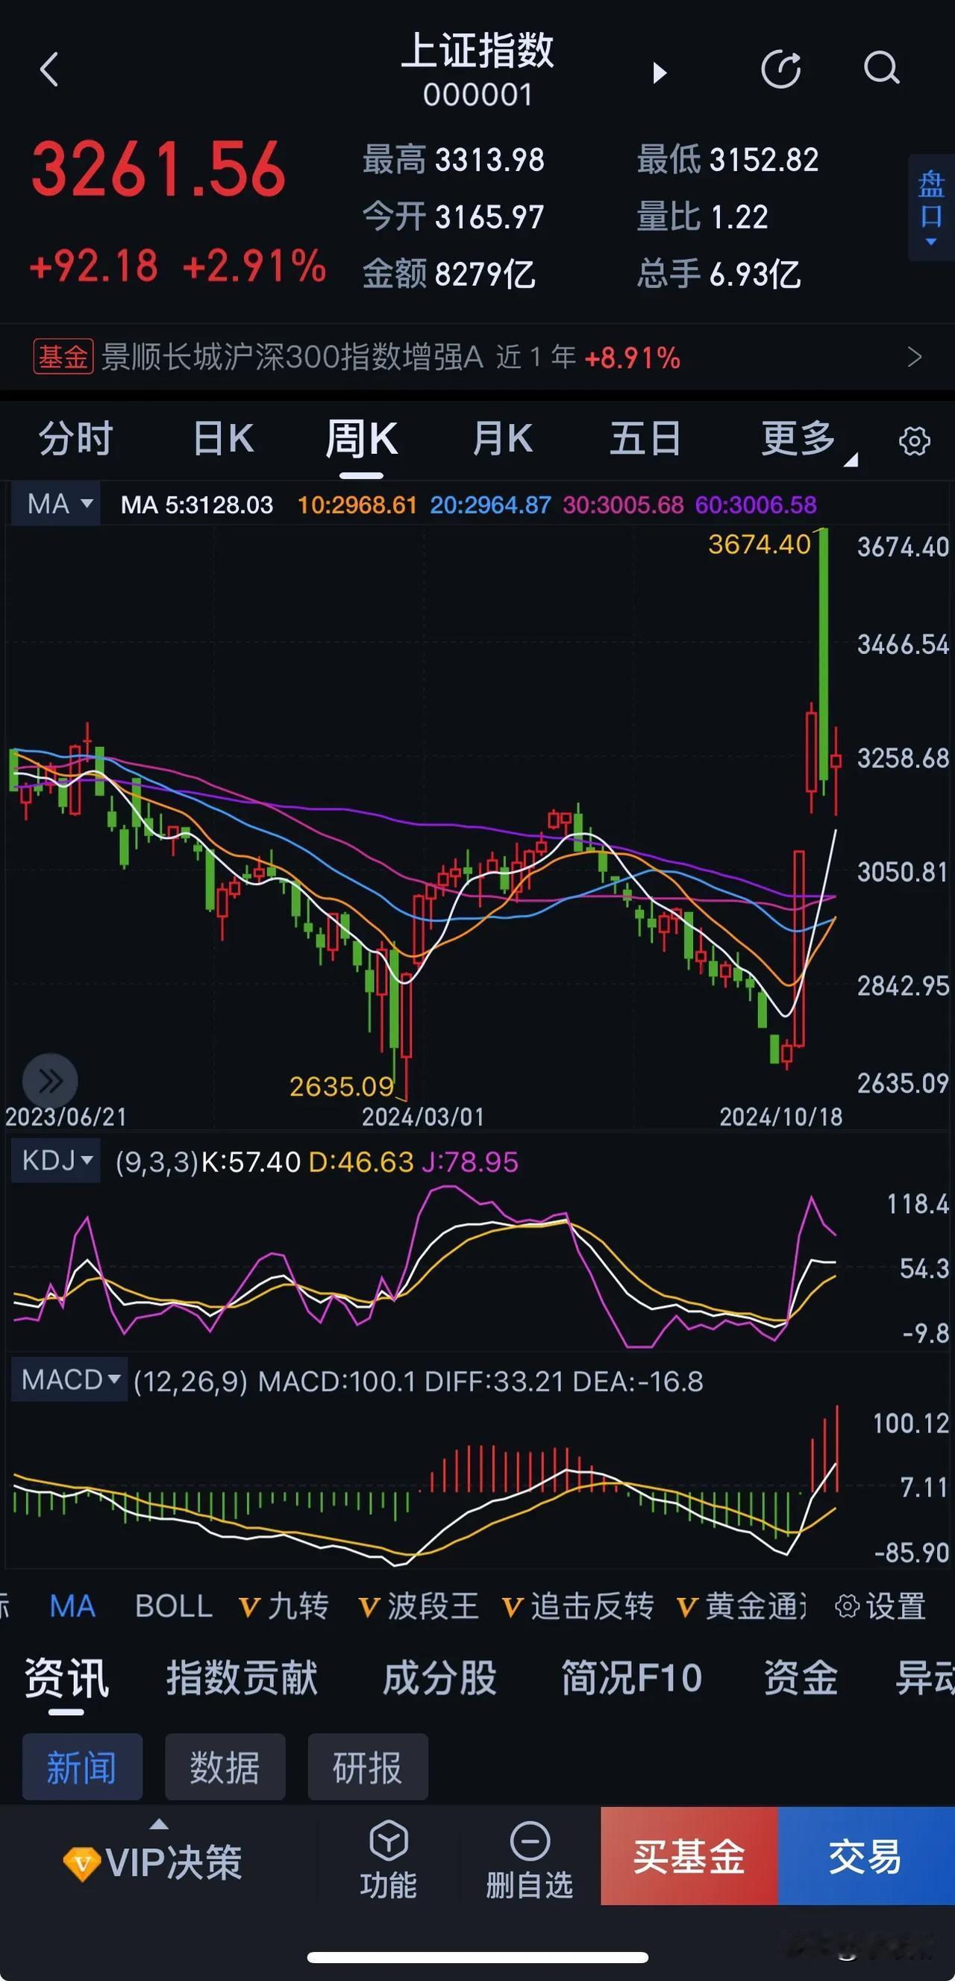
Task: Open fund banner chevron arrow
Action: pos(914,357)
